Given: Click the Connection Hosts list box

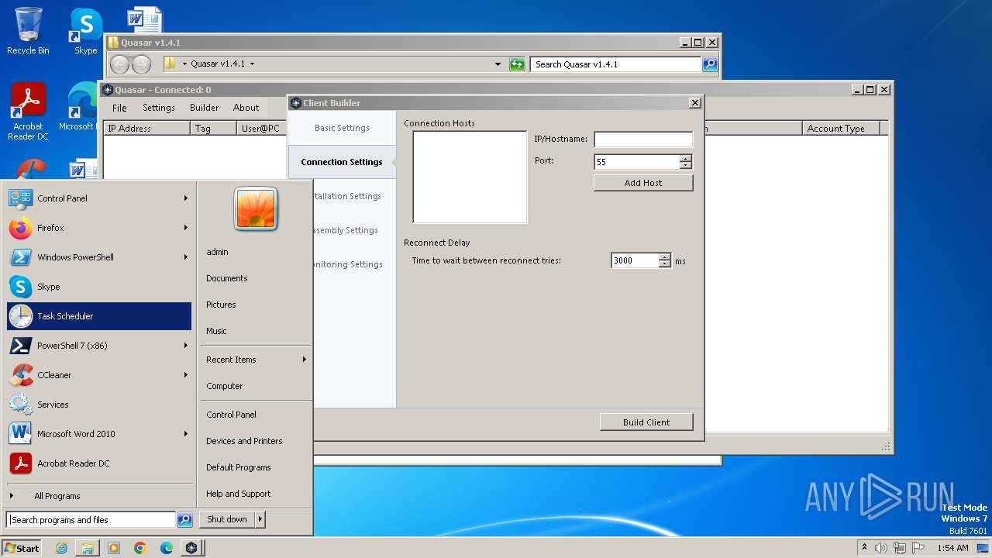Looking at the screenshot, I should click(x=470, y=177).
